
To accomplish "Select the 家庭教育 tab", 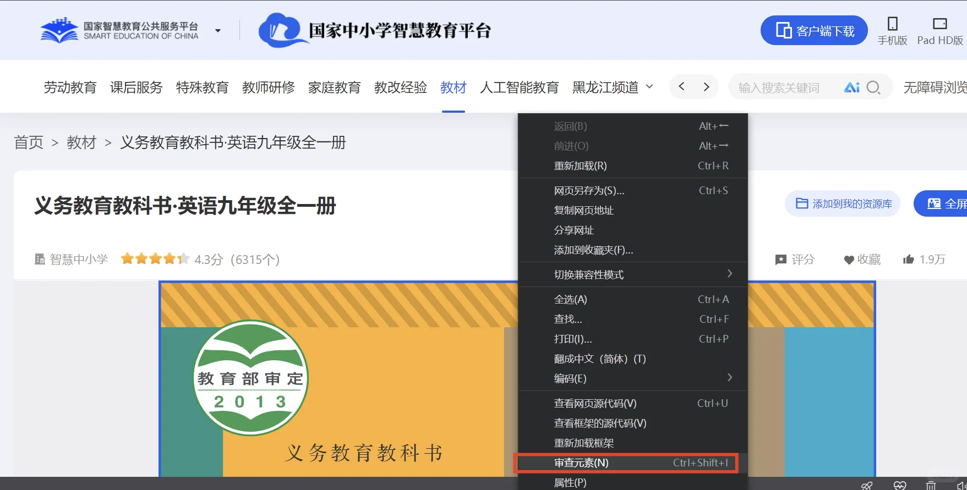I will pyautogui.click(x=335, y=87).
